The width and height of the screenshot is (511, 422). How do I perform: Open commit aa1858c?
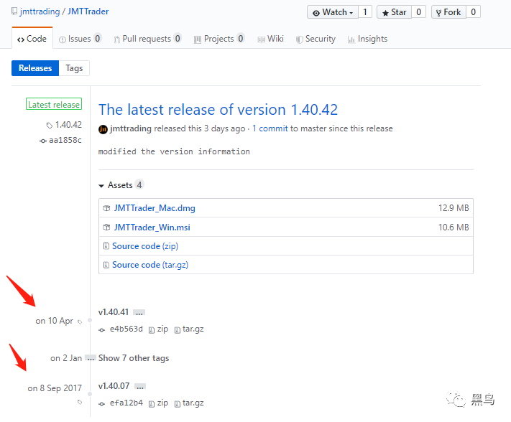point(60,140)
